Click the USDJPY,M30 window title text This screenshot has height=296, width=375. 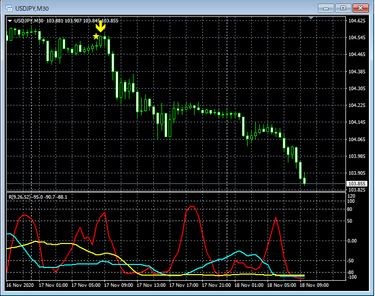tap(32, 9)
